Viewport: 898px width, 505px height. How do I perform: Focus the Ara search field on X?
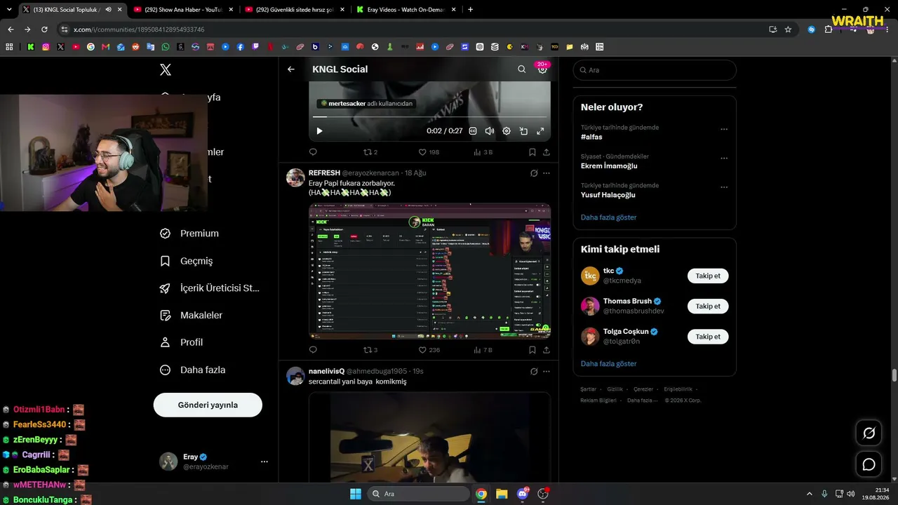(x=655, y=70)
